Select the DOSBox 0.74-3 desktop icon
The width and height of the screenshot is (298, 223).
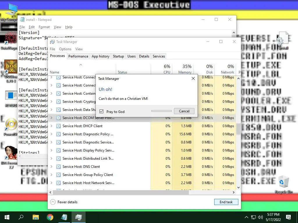(x=11, y=71)
